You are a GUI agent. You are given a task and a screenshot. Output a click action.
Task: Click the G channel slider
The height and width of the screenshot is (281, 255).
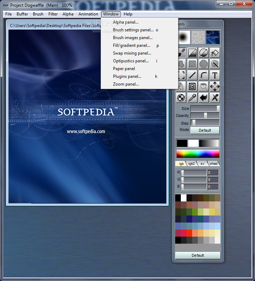(194, 180)
